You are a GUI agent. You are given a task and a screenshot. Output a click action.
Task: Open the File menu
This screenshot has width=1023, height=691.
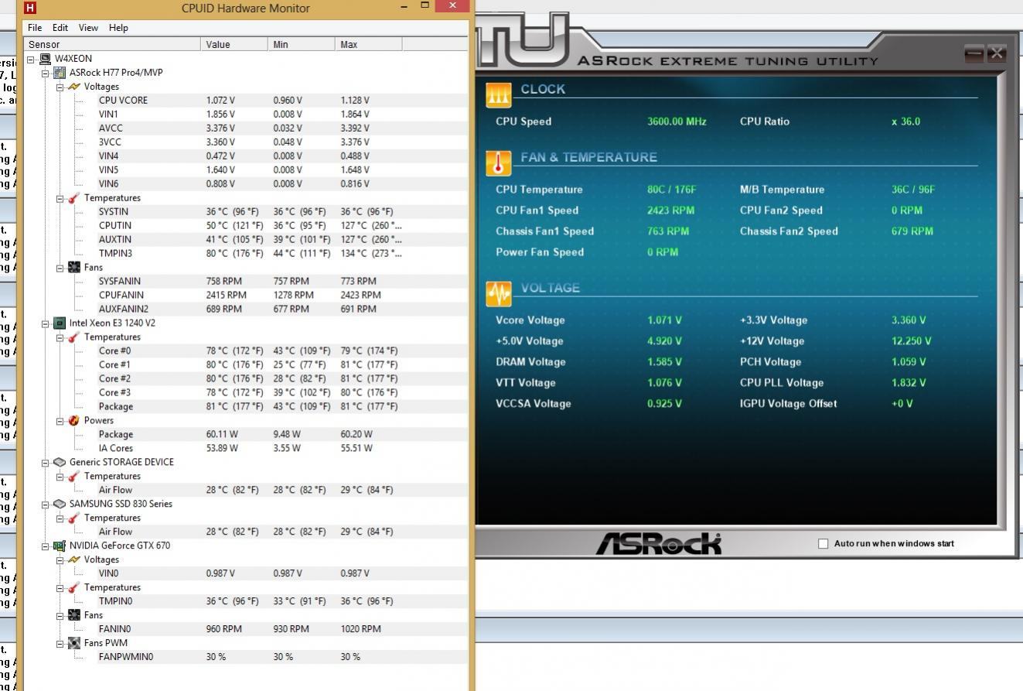click(35, 27)
